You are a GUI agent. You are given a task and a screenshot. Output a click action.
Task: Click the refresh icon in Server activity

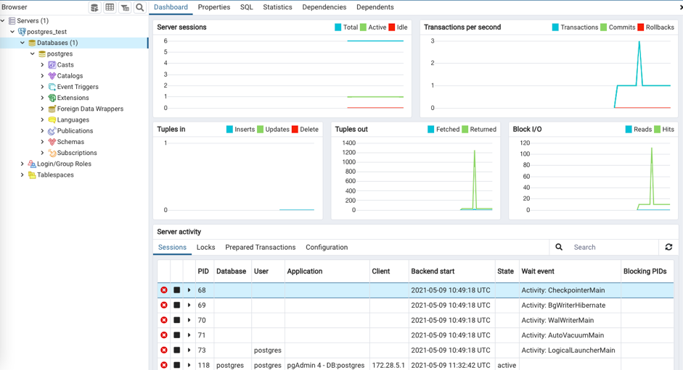point(668,247)
